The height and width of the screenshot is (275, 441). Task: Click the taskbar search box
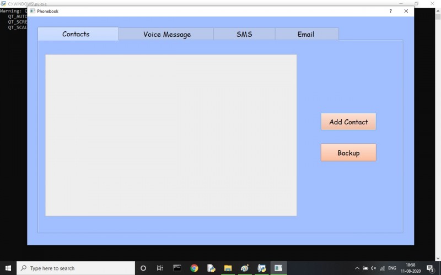[x=76, y=268]
